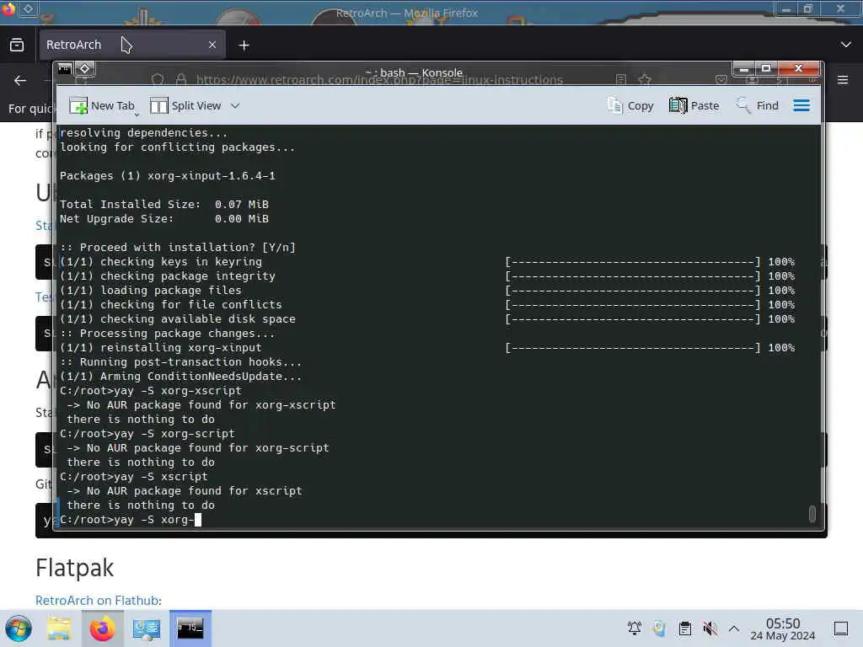Open Konsole hamburger menu
The image size is (863, 647).
pyautogui.click(x=801, y=105)
